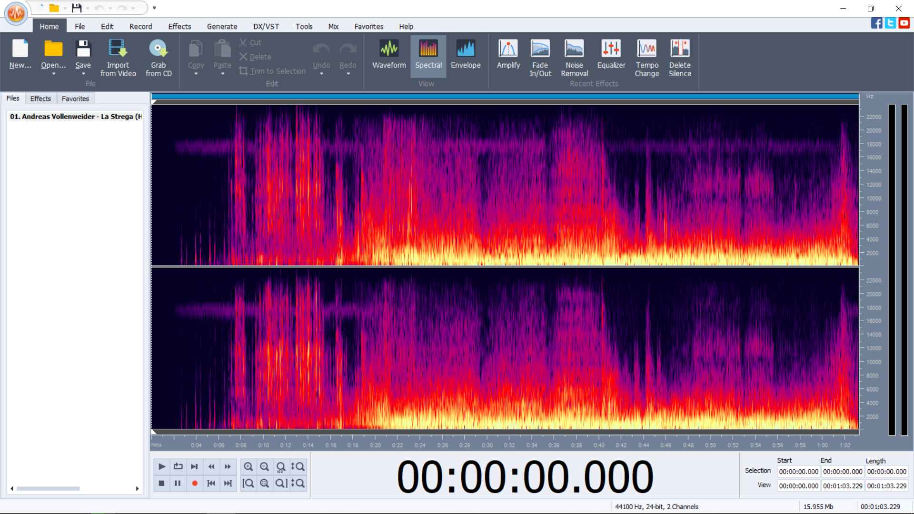The width and height of the screenshot is (914, 514).
Task: Click the WavePad application logo button
Action: [x=16, y=13]
